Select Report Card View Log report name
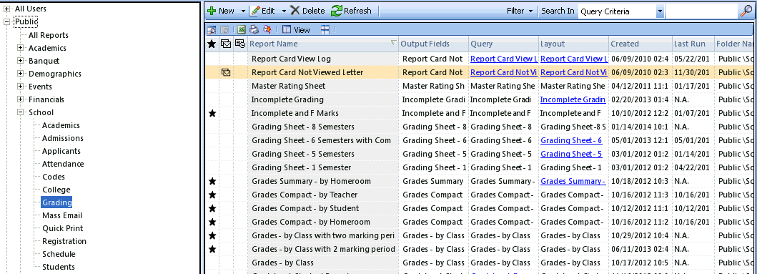Screen dimensions: 757x274 [291, 59]
